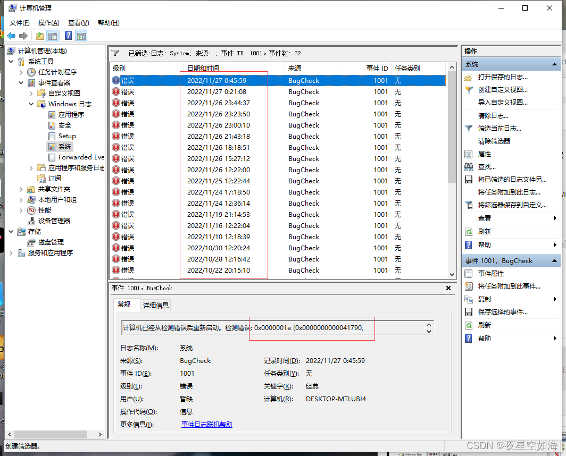Collapse the 系统工具 tree node
Image resolution: width=566 pixels, height=456 pixels.
[11, 62]
